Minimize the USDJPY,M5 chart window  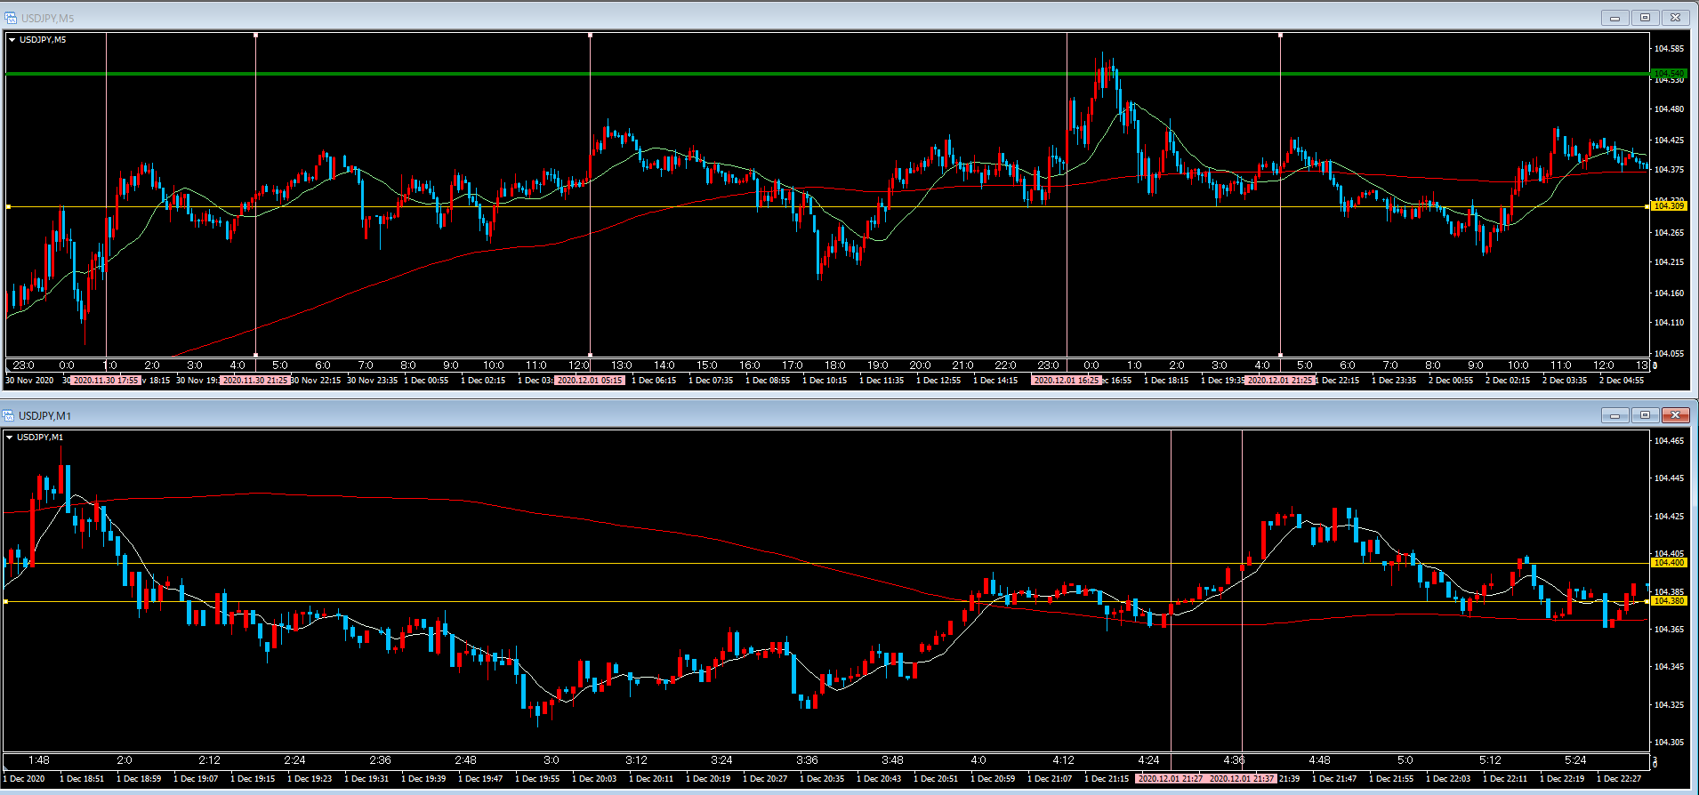(x=1614, y=18)
